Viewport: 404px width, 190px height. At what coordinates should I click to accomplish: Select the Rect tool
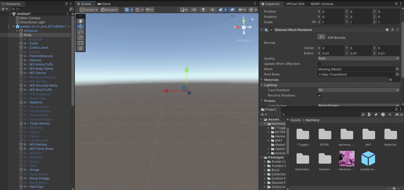[x=80, y=43]
